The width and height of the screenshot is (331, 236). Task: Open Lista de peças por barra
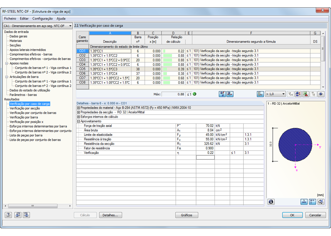pyautogui.click(x=26, y=135)
